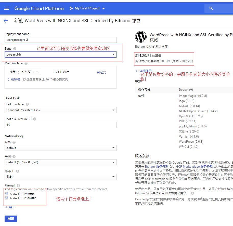233x226 pixels.
Task: Click the 升级帐号 upgrade account link
Action: pos(14,79)
